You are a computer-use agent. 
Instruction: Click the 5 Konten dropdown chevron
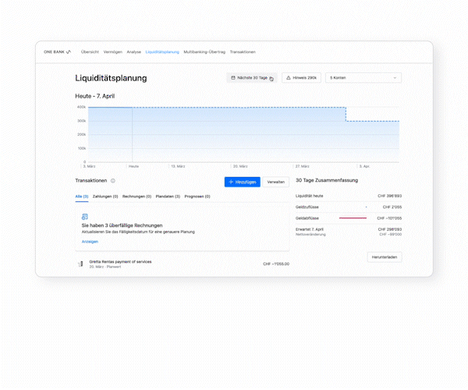pyautogui.click(x=395, y=78)
